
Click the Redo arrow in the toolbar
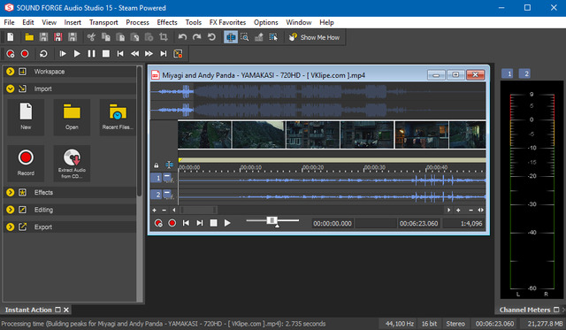(x=196, y=37)
